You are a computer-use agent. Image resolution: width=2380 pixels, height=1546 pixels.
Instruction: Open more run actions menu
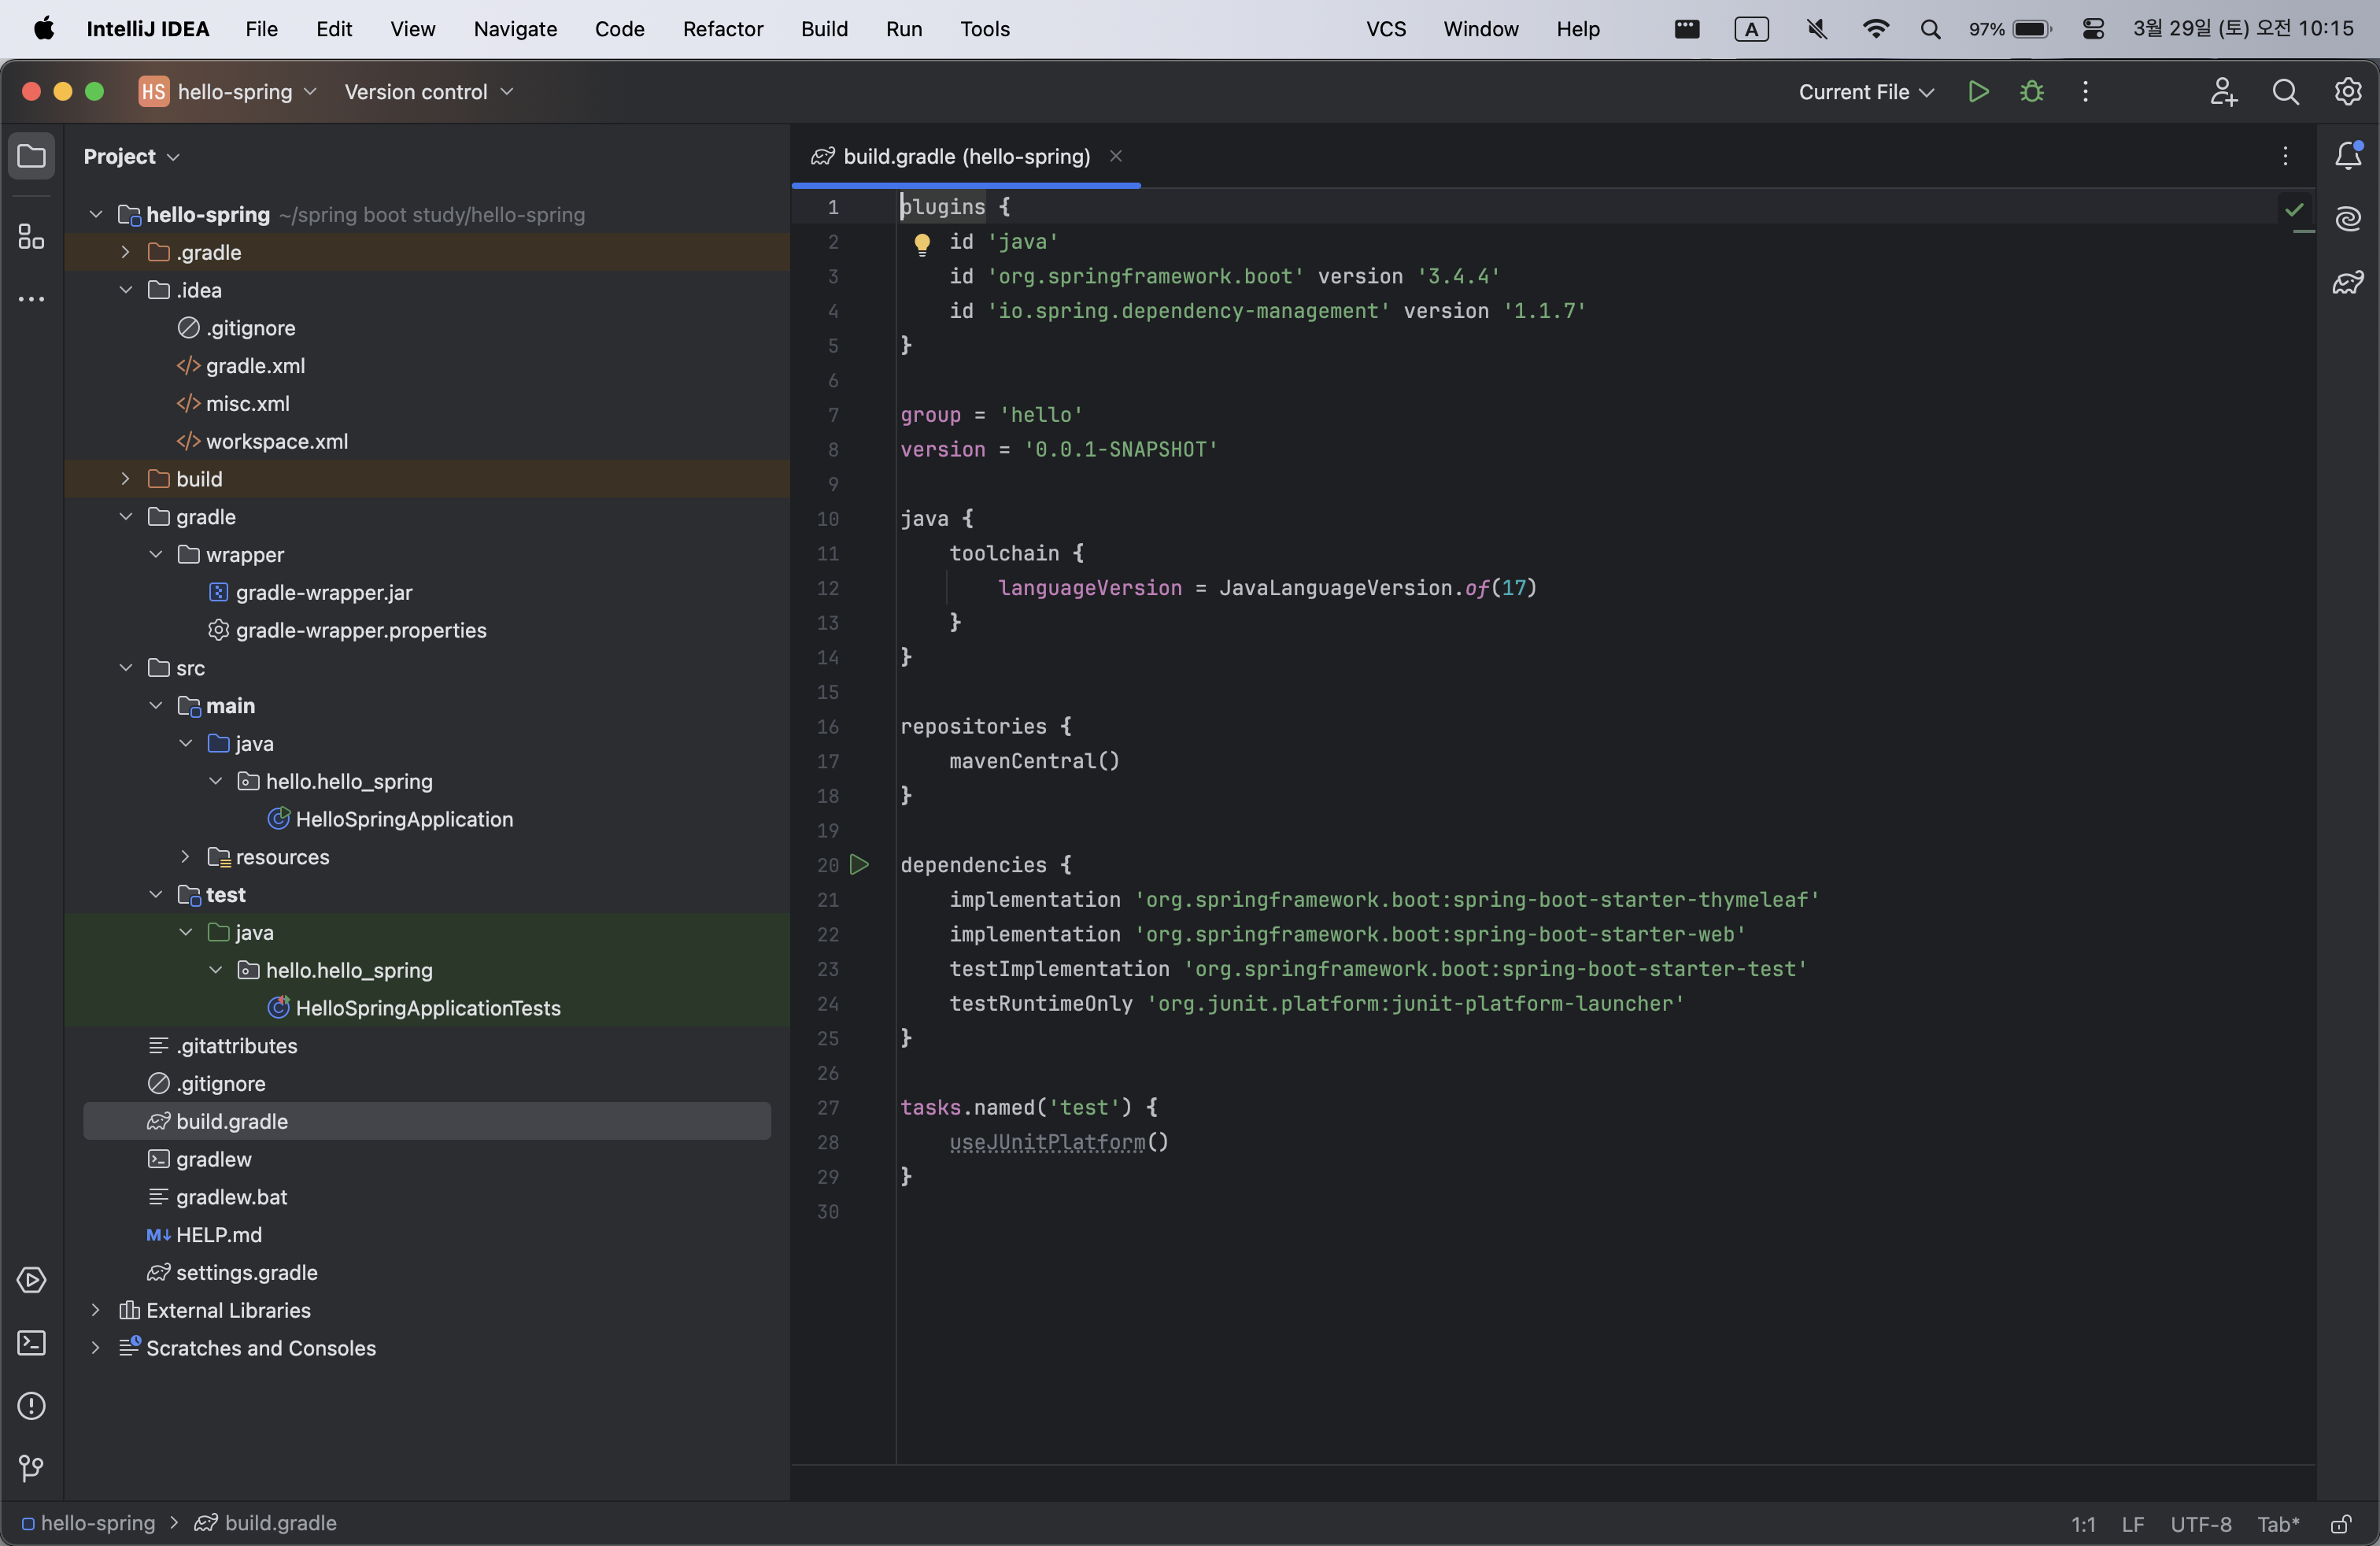2085,92
